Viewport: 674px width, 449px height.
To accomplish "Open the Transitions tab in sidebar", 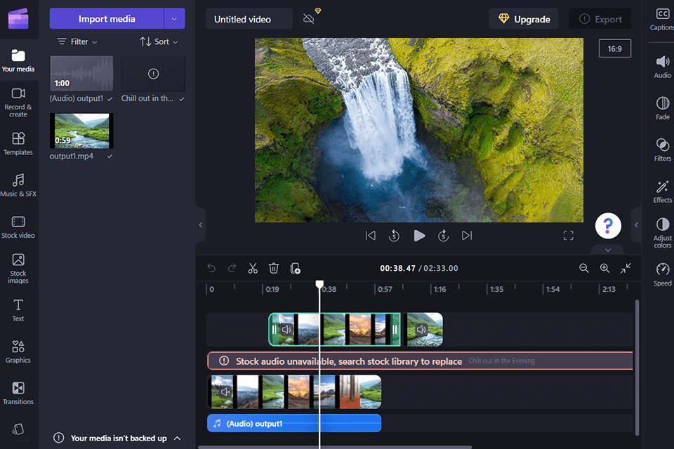I will [18, 393].
